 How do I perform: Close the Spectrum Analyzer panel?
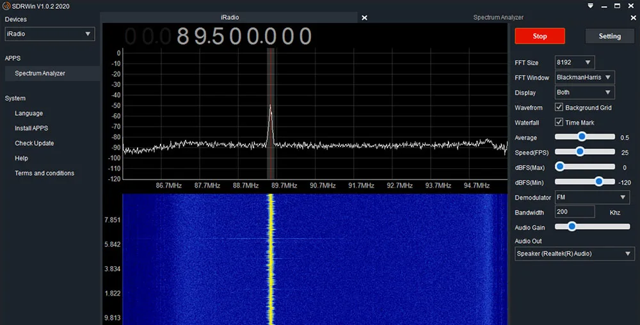(x=633, y=17)
